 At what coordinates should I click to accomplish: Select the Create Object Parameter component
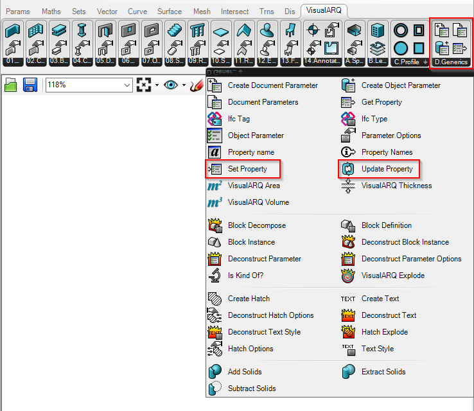391,85
